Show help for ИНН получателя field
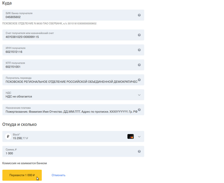The width and height of the screenshot is (224, 183). click(x=139, y=50)
